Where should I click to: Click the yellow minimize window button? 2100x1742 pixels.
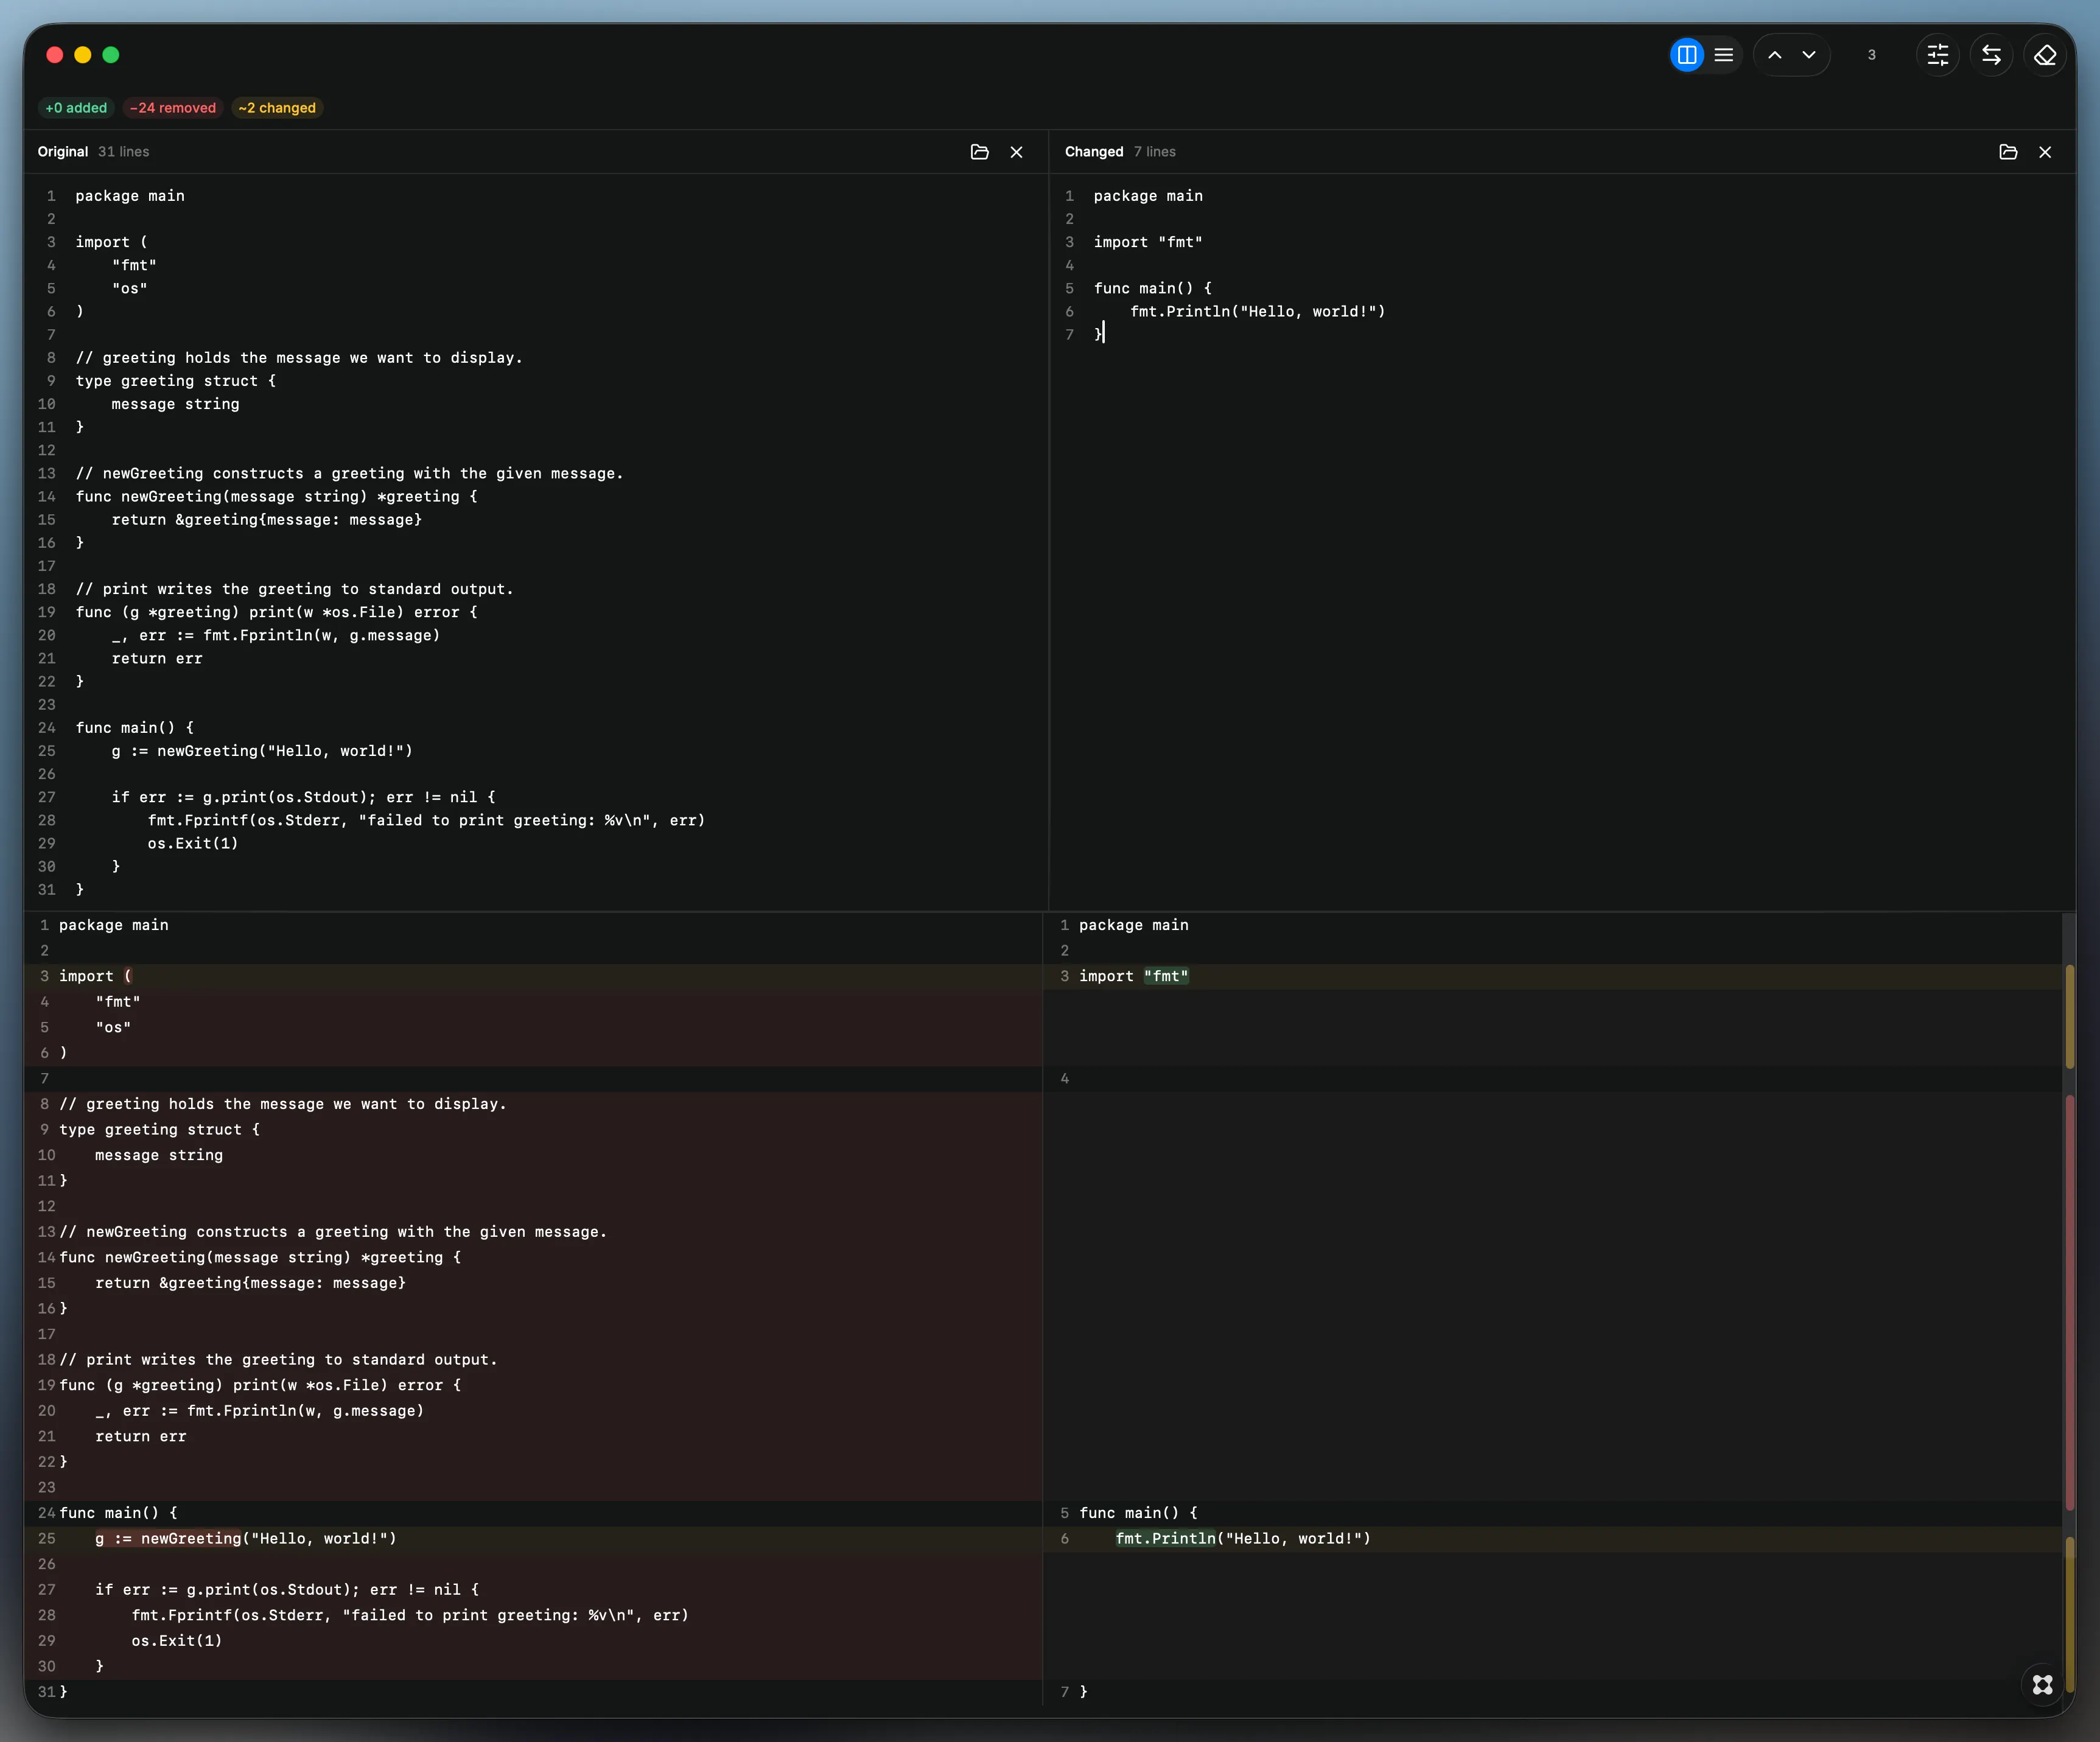click(x=83, y=55)
